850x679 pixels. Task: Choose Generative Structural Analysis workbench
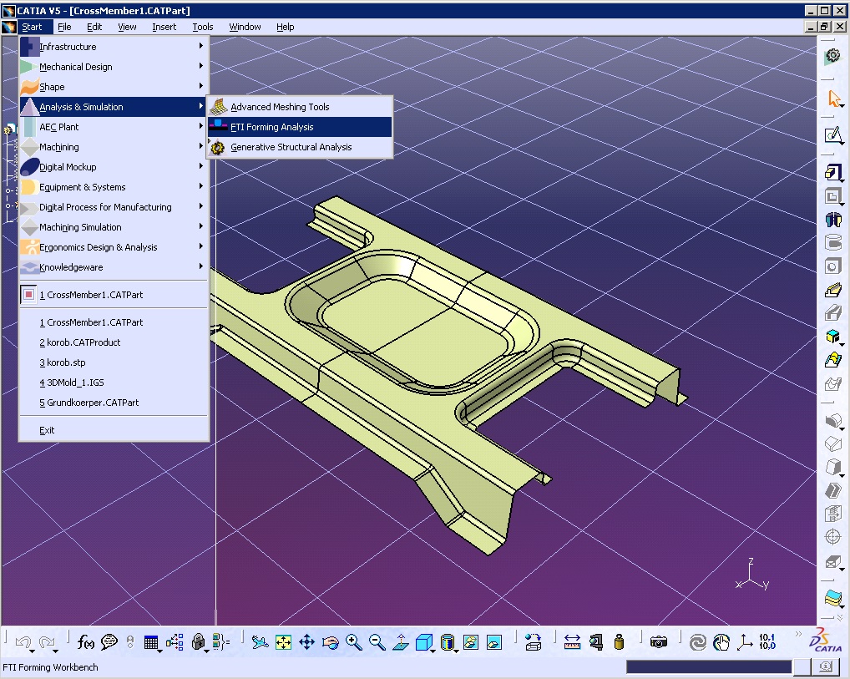pyautogui.click(x=299, y=147)
